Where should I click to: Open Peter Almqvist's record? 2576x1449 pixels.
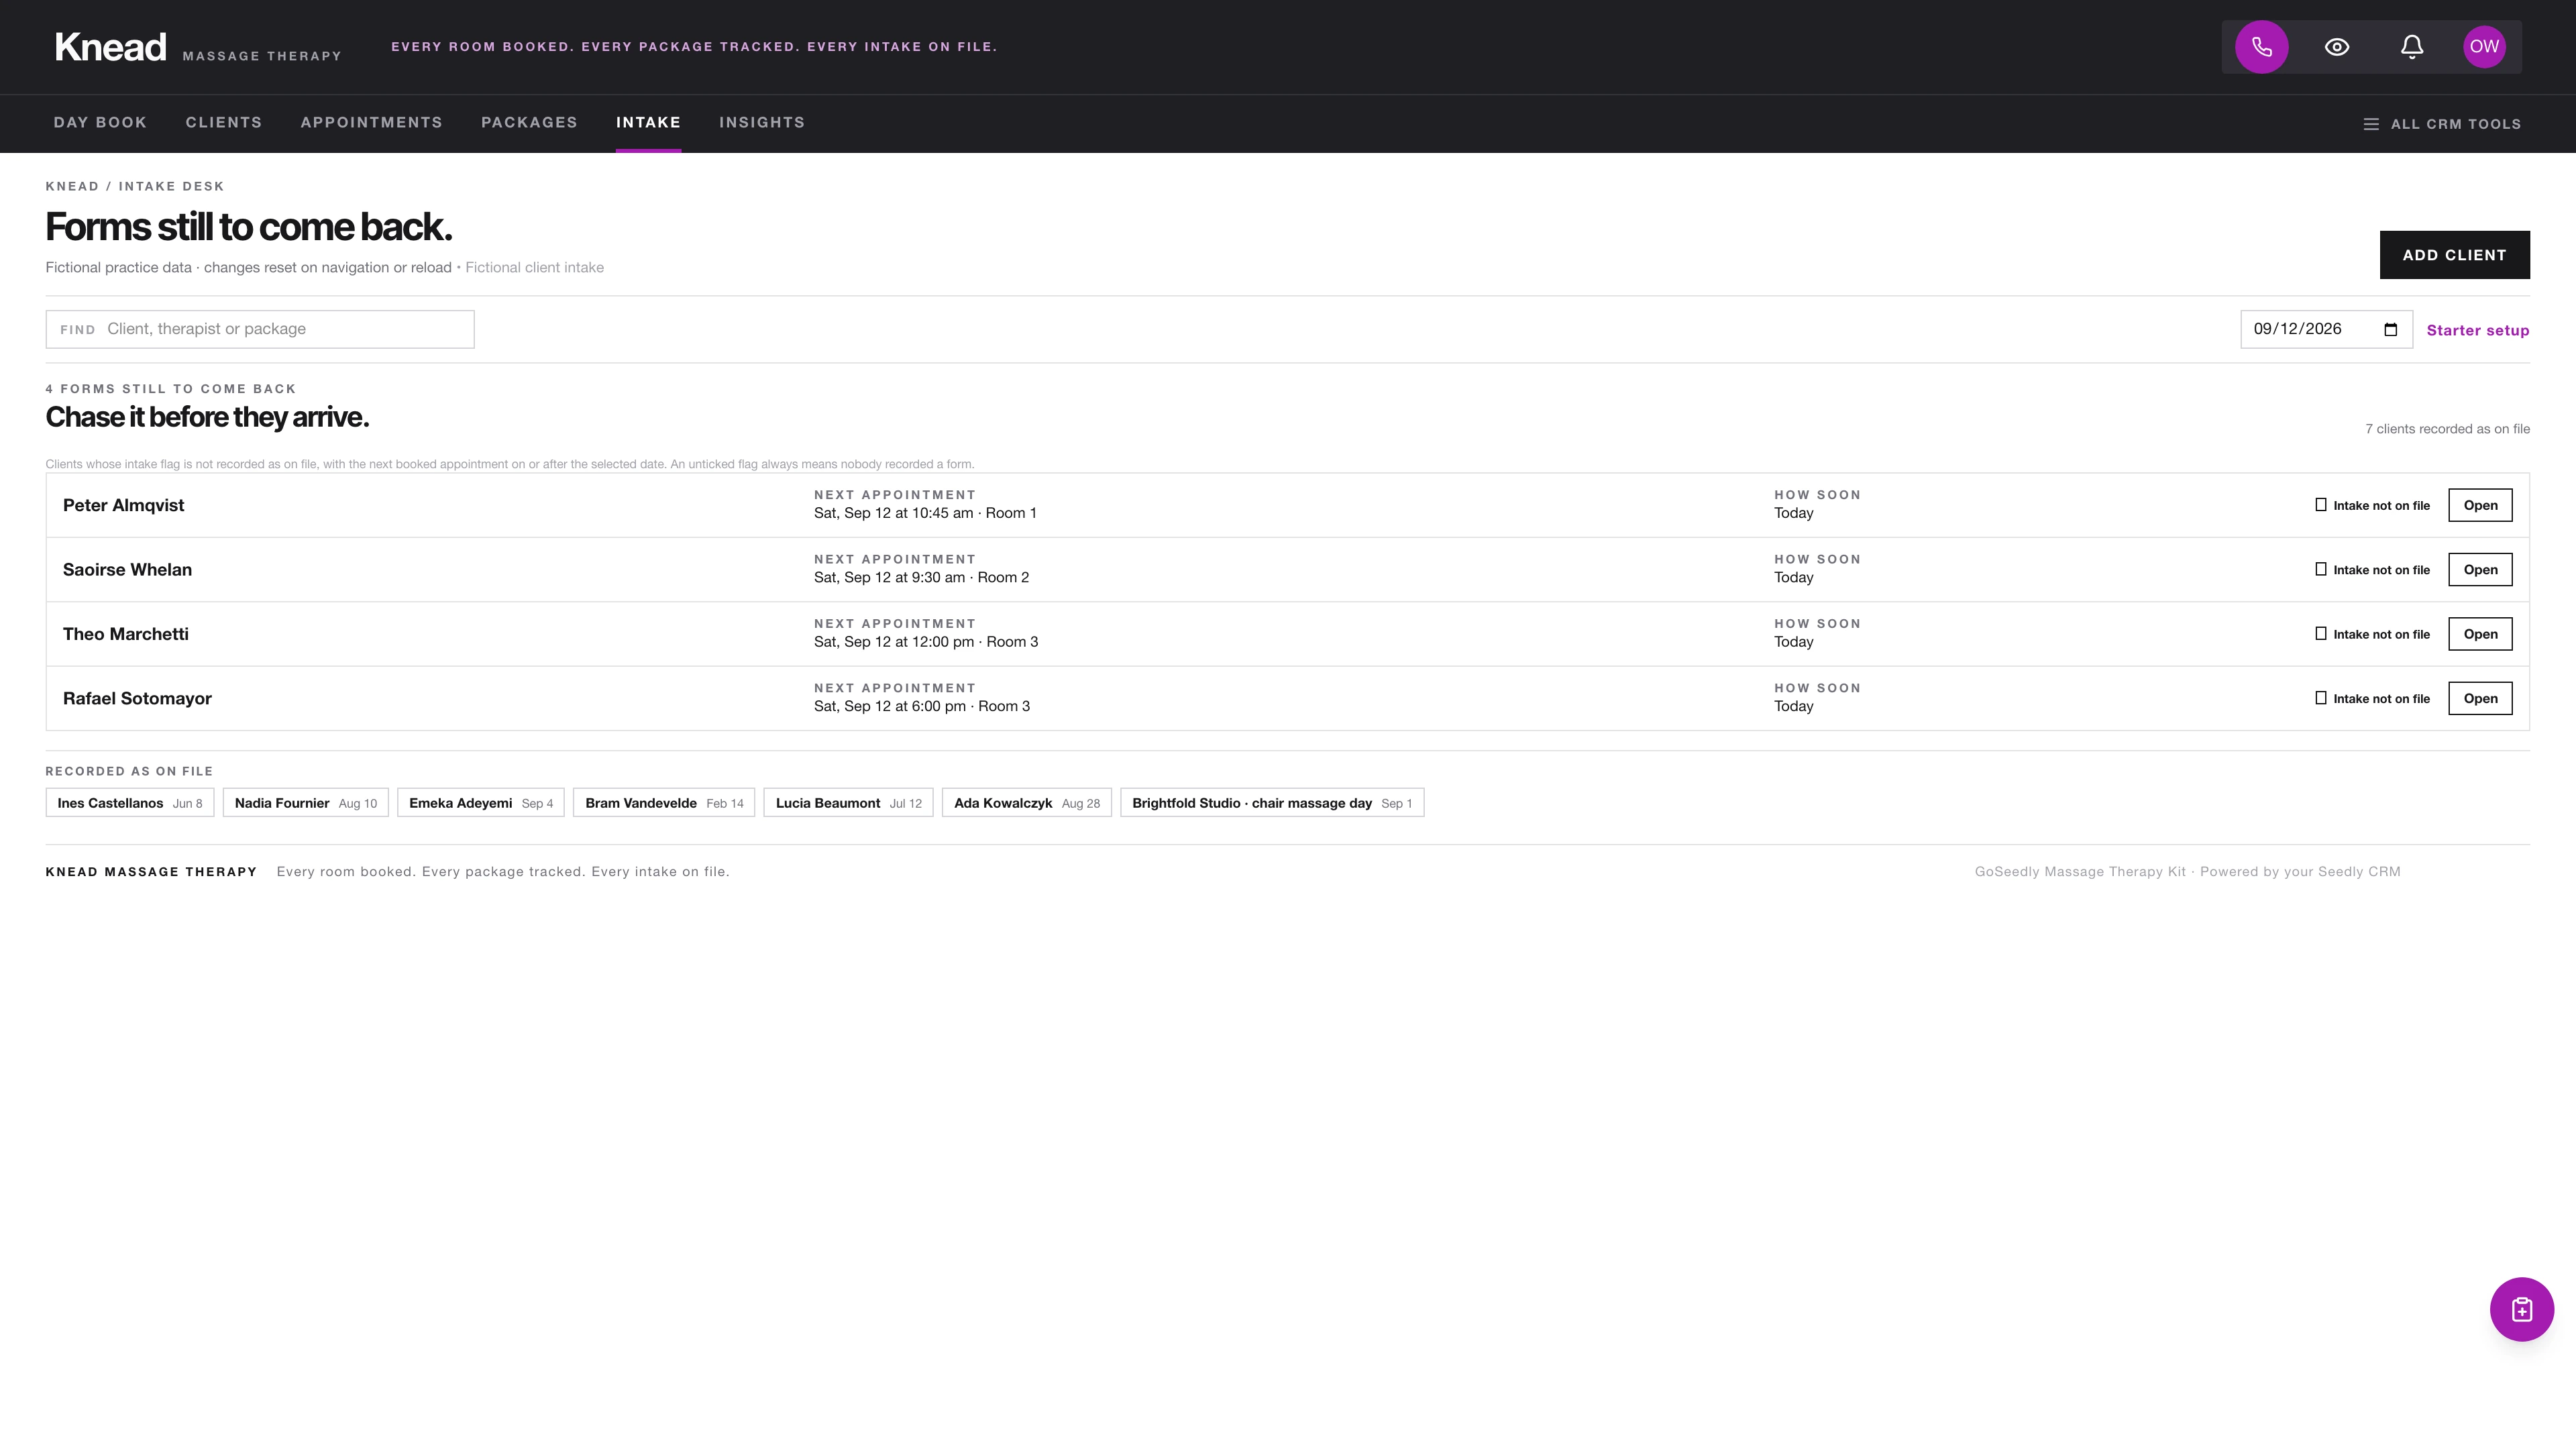click(2480, 505)
